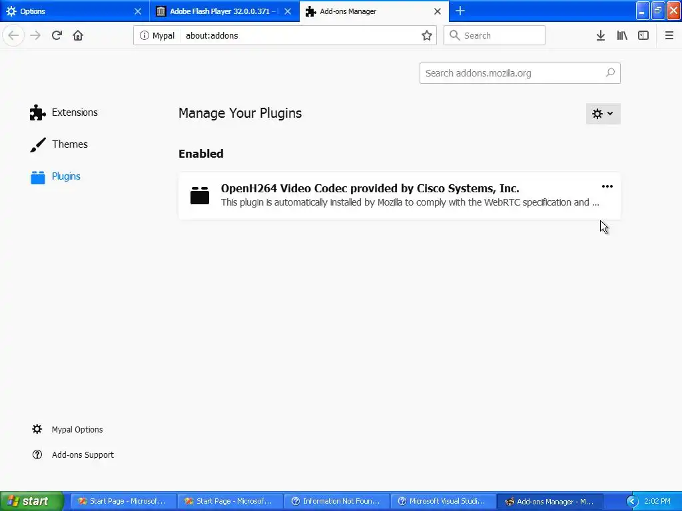Close the Adobe Flash Player tab
Screen dimensions: 682x511
(288, 11)
